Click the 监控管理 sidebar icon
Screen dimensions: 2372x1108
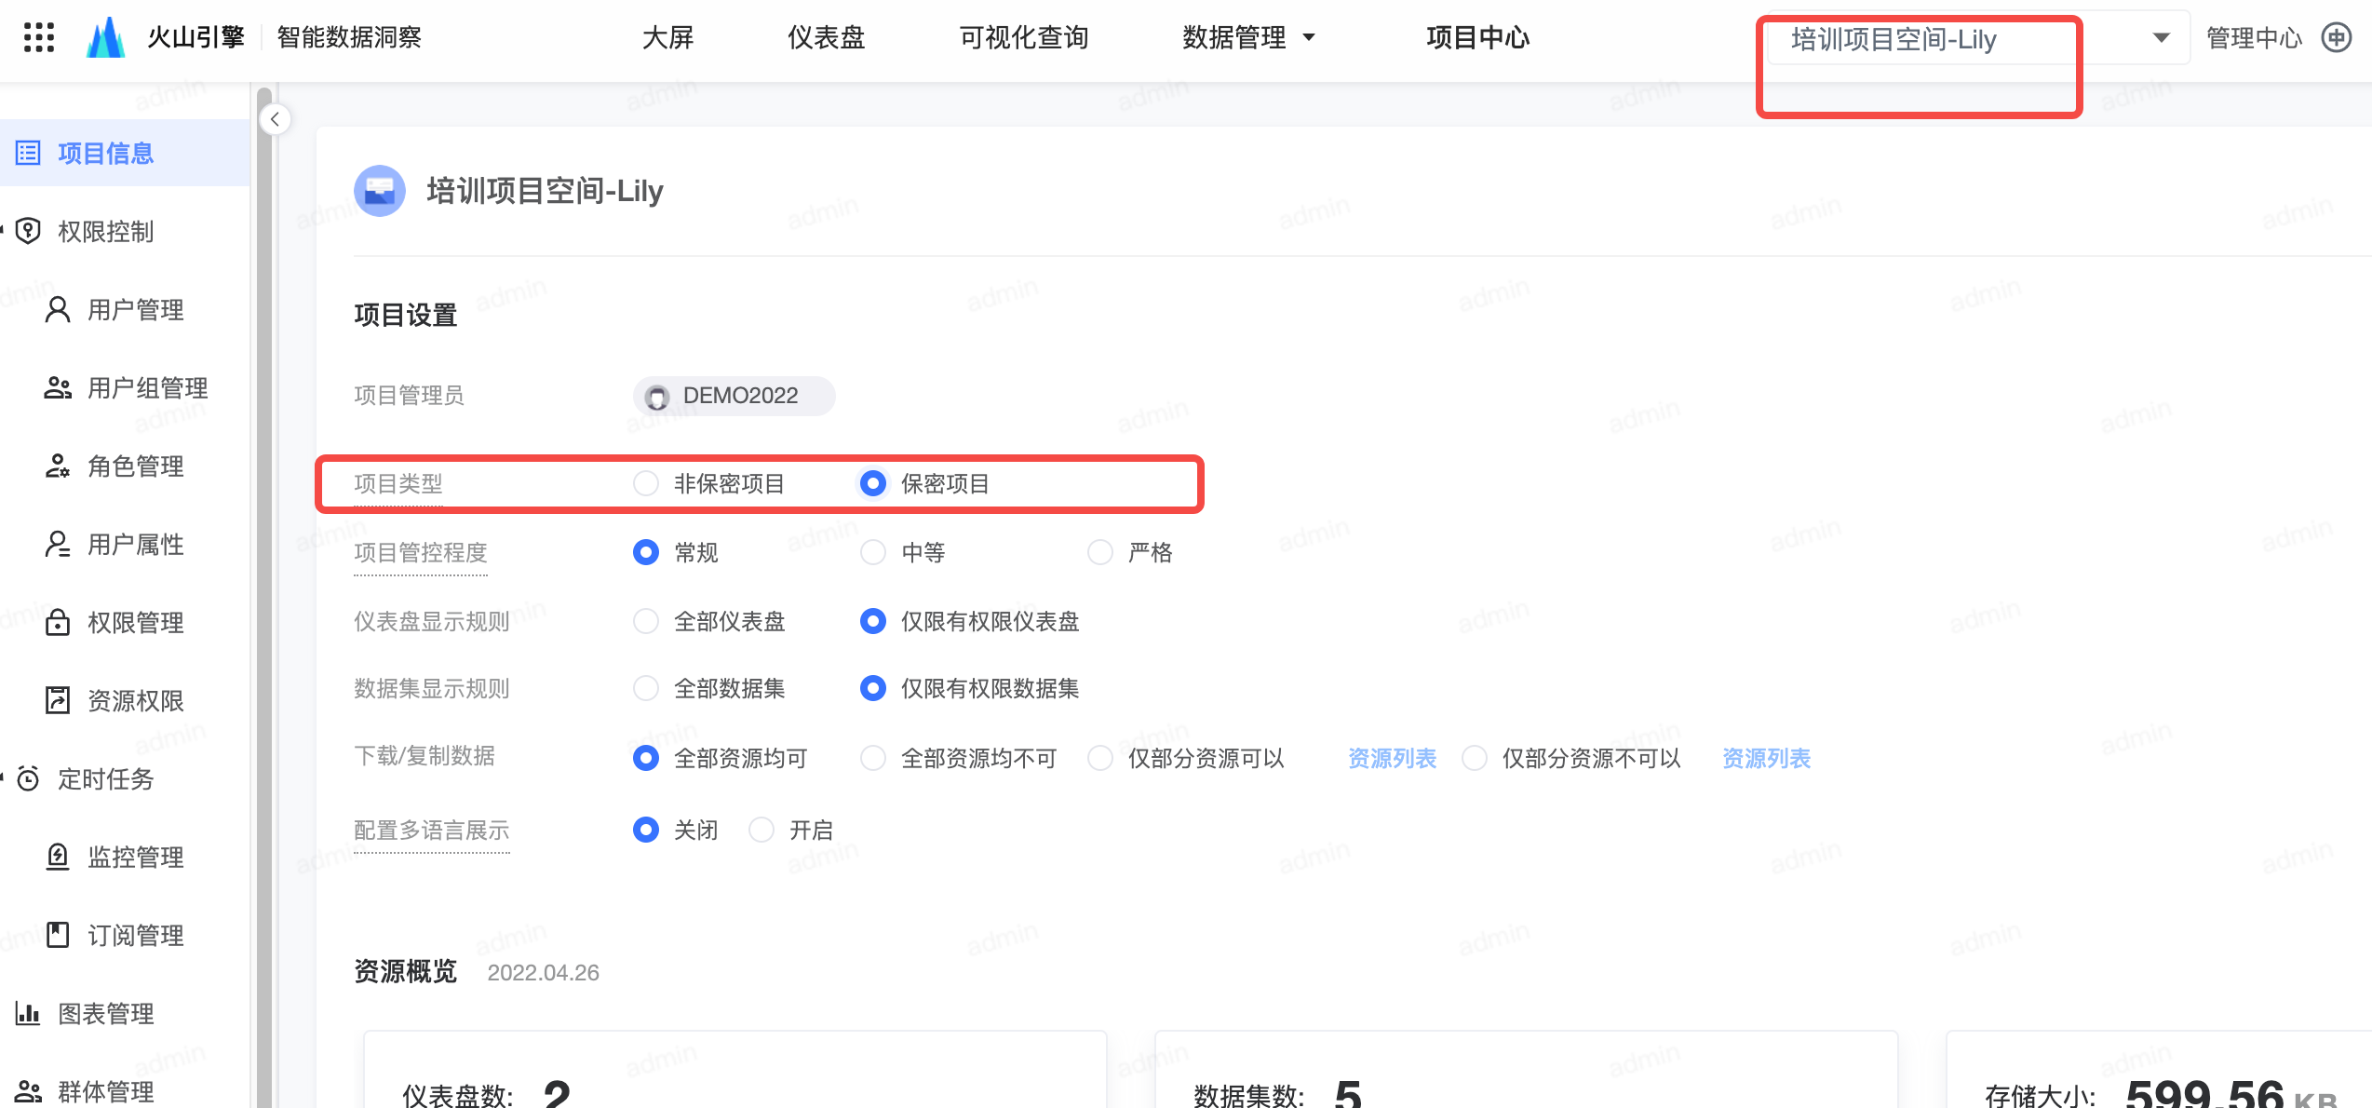point(58,857)
